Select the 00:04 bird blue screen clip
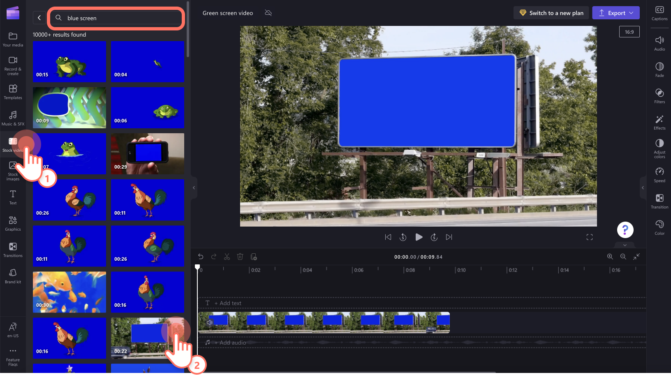The image size is (671, 375). click(x=148, y=62)
